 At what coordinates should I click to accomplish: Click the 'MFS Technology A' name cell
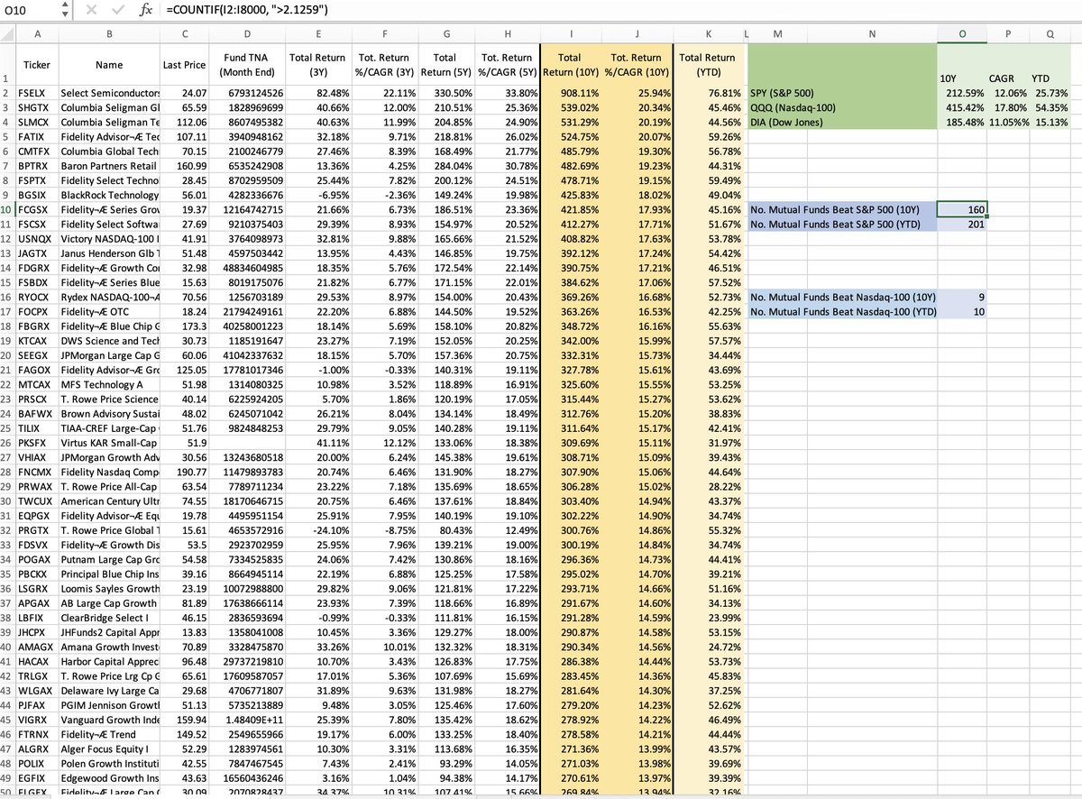[108, 386]
